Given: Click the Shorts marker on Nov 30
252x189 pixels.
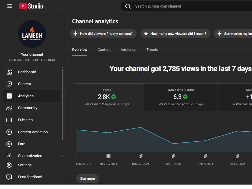Looking at the screenshot, I should tap(141, 156).
